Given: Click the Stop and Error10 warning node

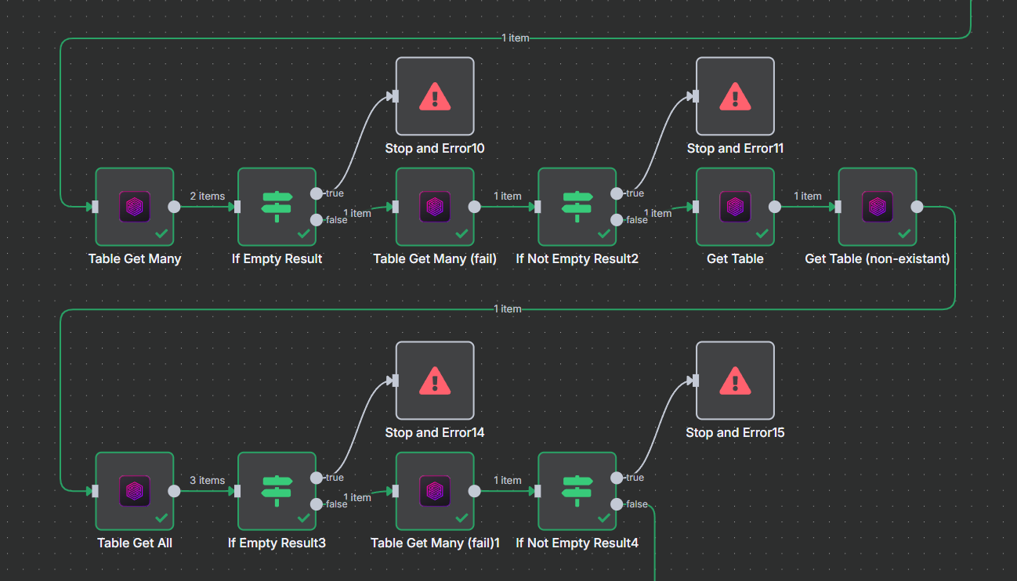Looking at the screenshot, I should pos(435,96).
